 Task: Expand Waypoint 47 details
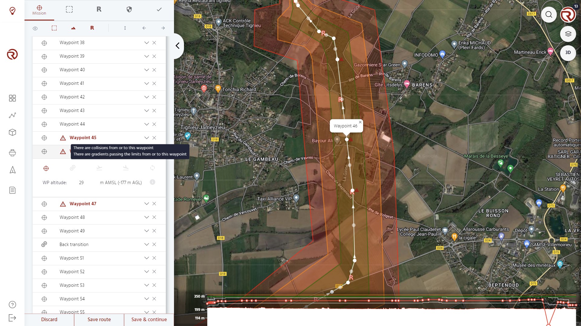pos(146,204)
